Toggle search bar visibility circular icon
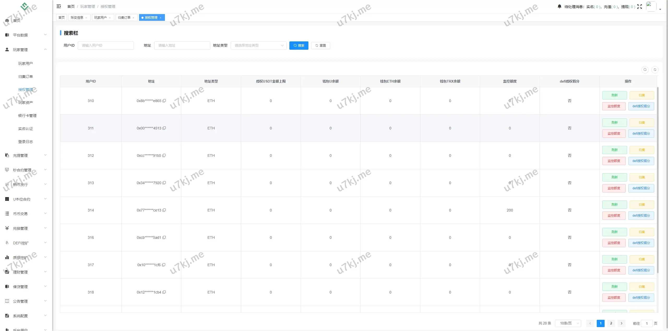Image resolution: width=668 pixels, height=331 pixels. pos(645,70)
